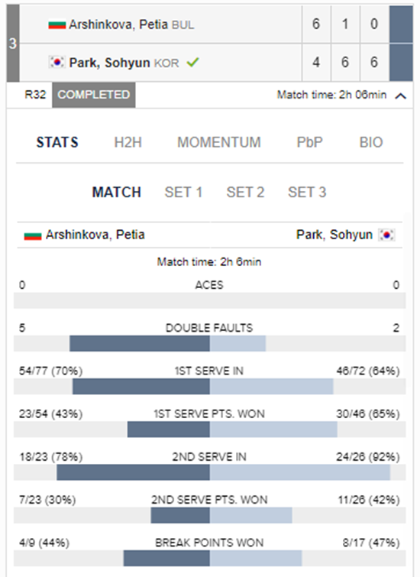This screenshot has width=420, height=577.
Task: Click the Bulgarian flag beside Arshinkova in scoreboard
Action: [57, 24]
